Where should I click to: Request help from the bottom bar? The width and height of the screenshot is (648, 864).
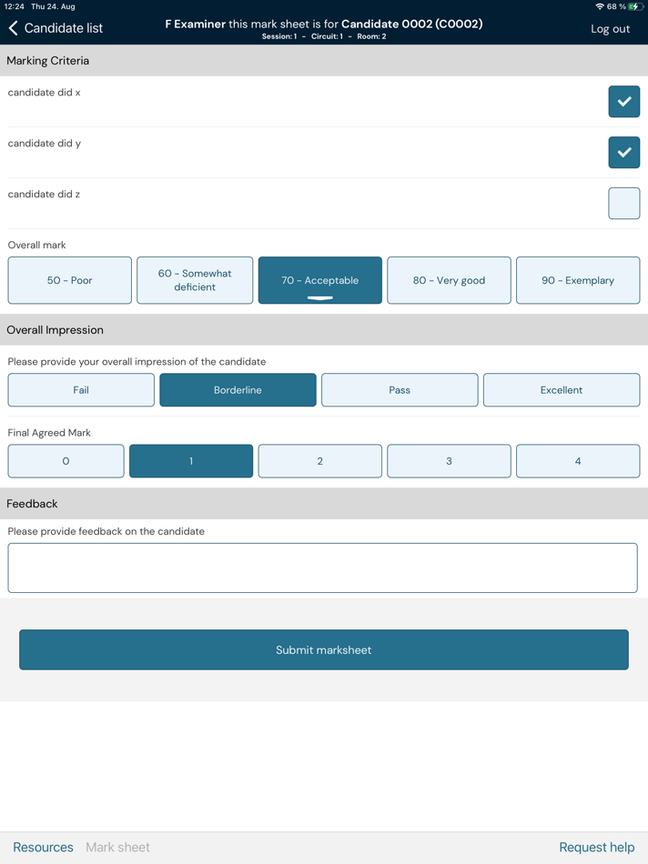click(597, 847)
